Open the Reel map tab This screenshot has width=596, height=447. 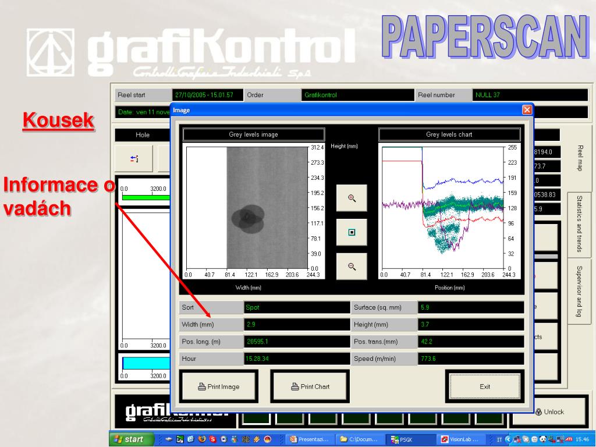pos(580,158)
